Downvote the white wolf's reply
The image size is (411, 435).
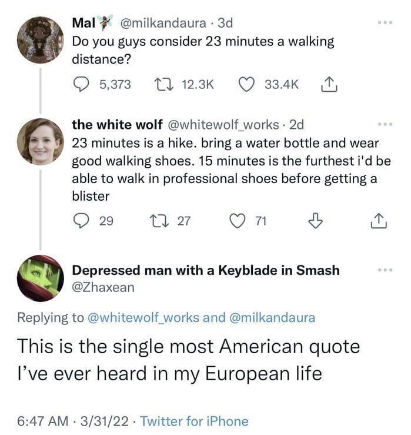pos(316,221)
